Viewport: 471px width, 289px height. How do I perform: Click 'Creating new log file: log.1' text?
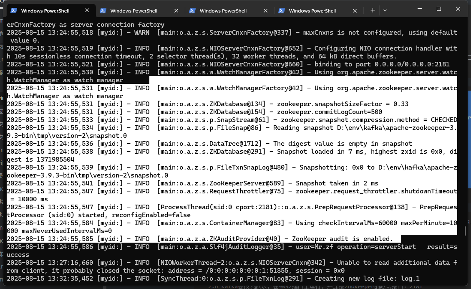(x=367, y=279)
